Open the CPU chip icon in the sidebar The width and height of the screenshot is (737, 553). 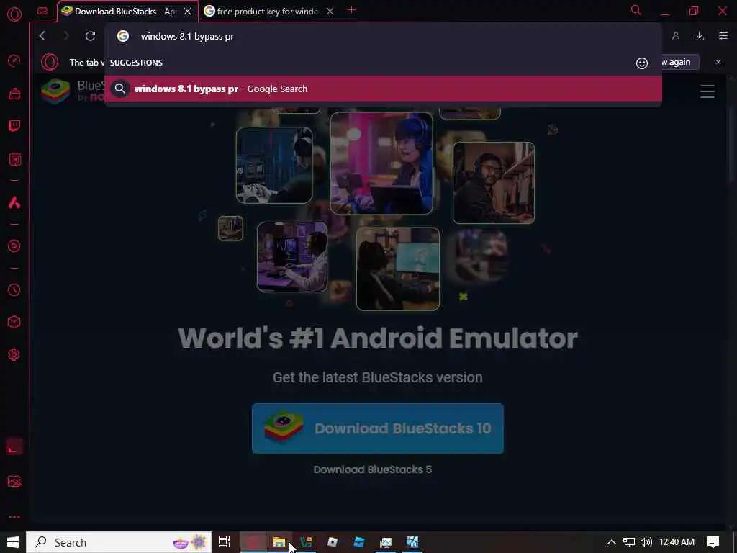click(x=14, y=159)
